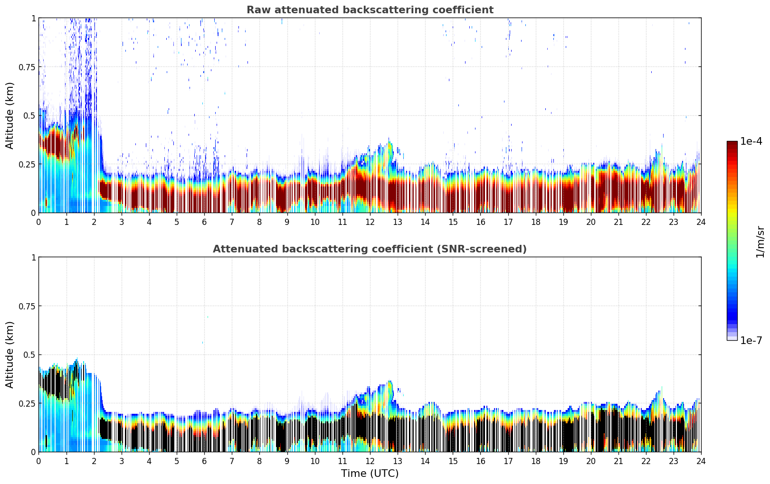Viewport: 770px width, 484px height.
Task: Click the "Time (UTC)" x-axis label
Action: click(370, 474)
